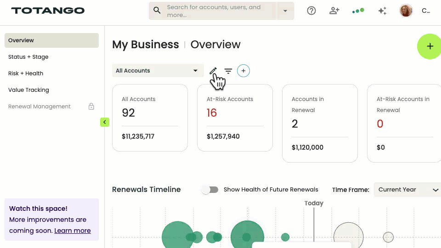Collapse sidebar with green chevron button
The height and width of the screenshot is (248, 441).
105,122
